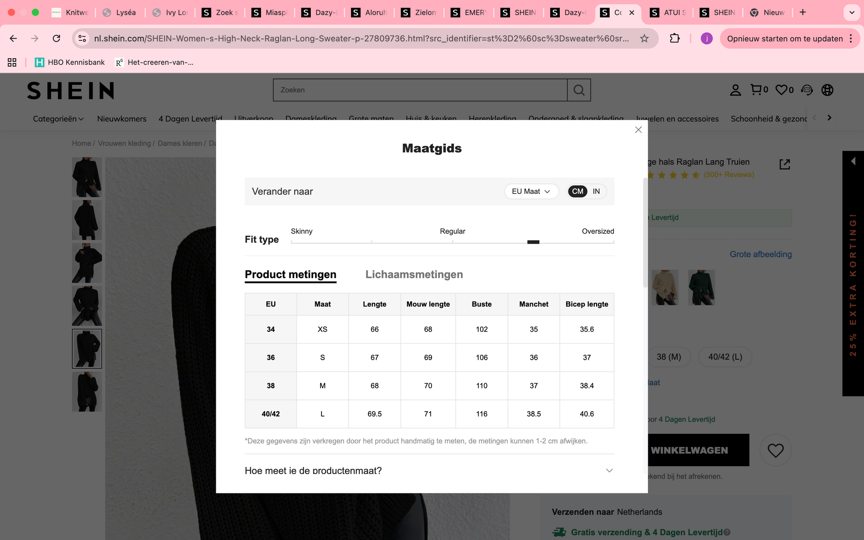
Task: Select size 40/42 (L) option
Action: tap(725, 357)
